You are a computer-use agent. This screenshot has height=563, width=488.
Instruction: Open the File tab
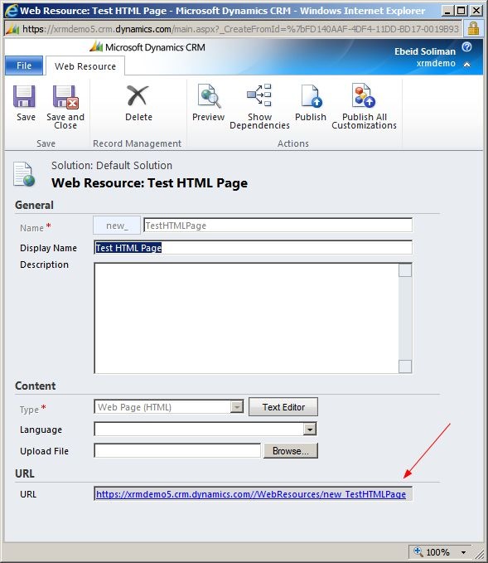tap(24, 66)
